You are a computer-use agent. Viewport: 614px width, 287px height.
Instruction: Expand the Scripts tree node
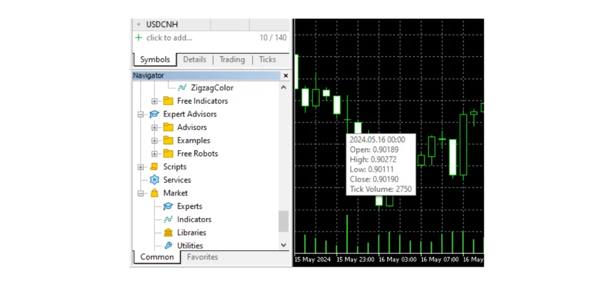pyautogui.click(x=140, y=167)
